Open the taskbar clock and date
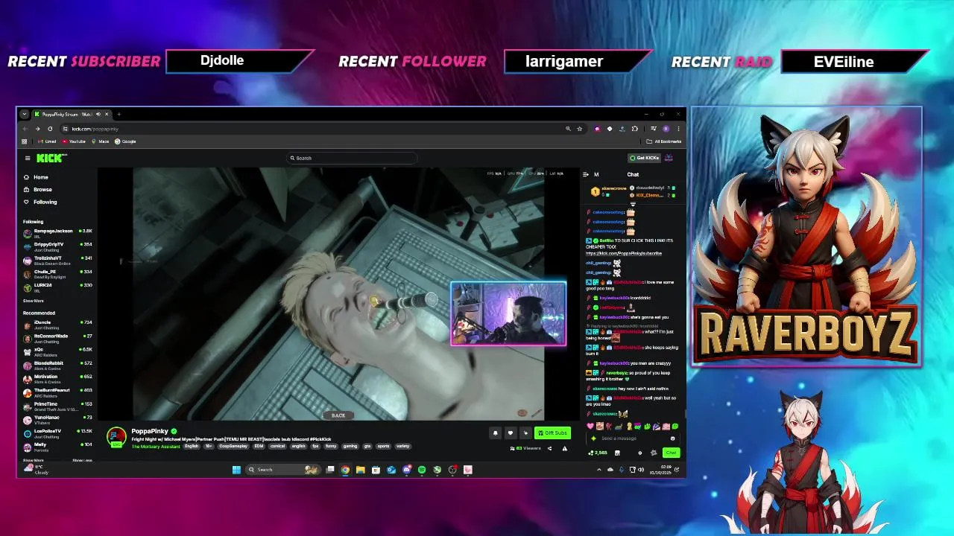954x536 pixels. click(x=660, y=470)
